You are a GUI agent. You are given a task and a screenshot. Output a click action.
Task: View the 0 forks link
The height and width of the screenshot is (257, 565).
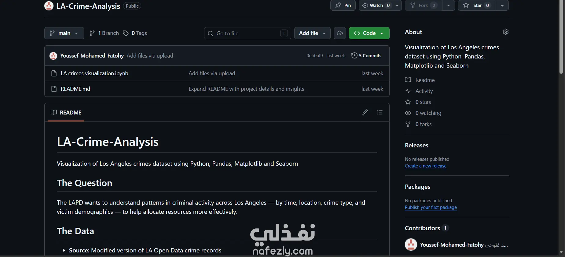tap(418, 124)
